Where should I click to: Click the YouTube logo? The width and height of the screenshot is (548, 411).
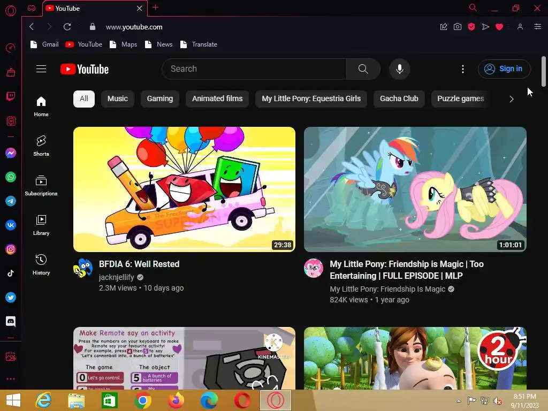[85, 69]
